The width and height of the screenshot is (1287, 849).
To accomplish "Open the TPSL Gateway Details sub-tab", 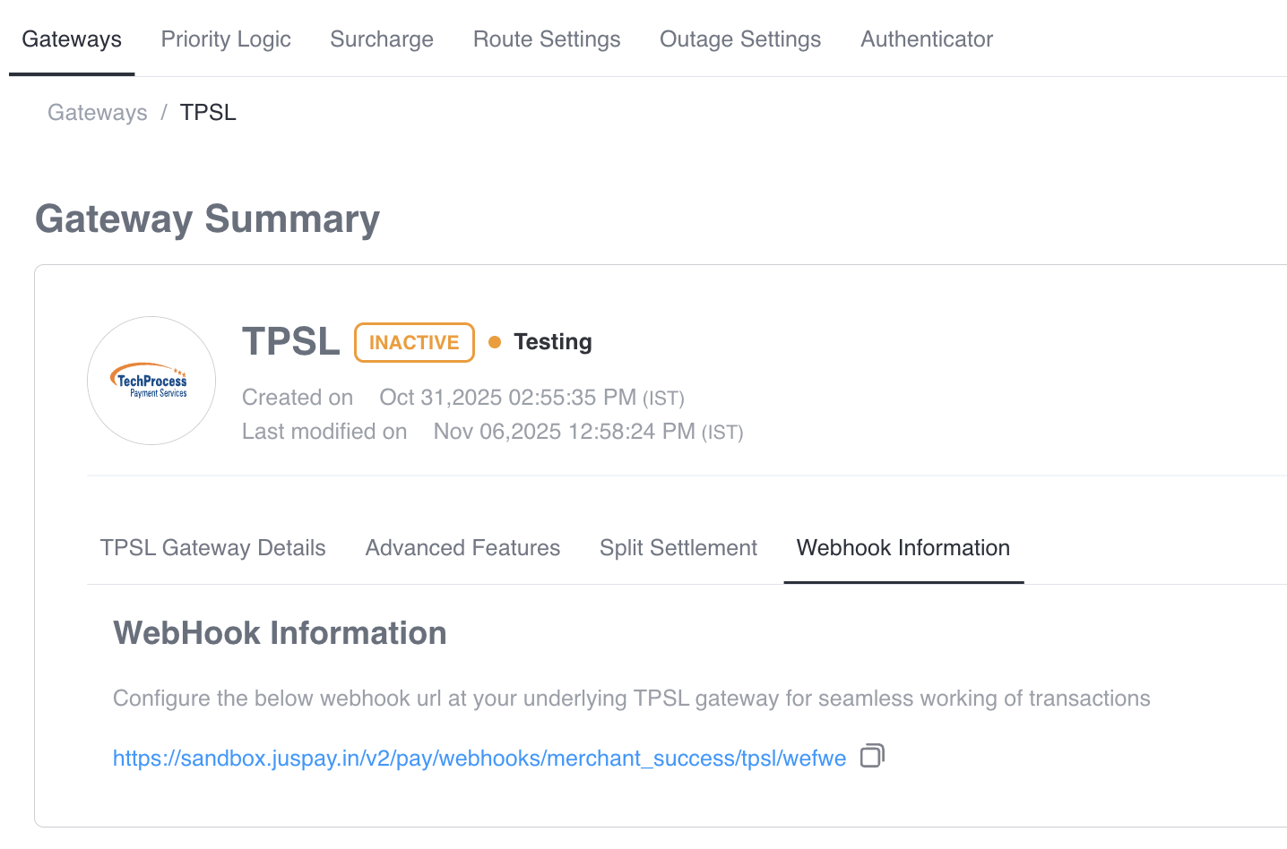I will [213, 548].
